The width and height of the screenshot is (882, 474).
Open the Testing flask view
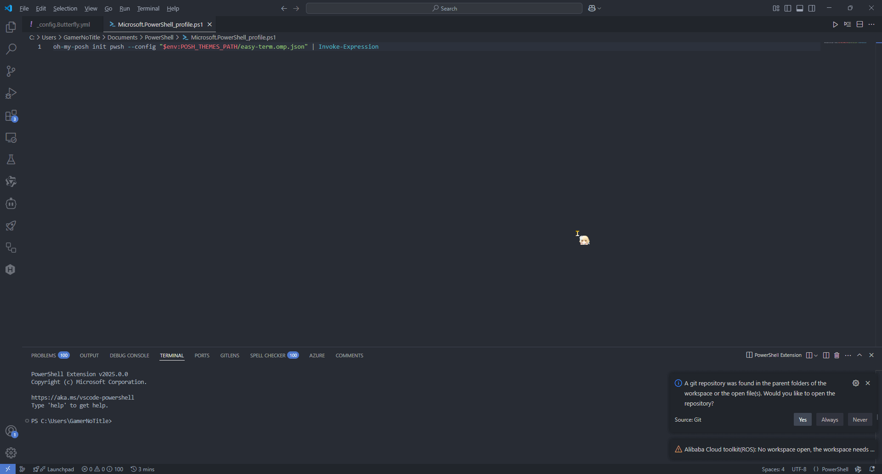coord(11,159)
